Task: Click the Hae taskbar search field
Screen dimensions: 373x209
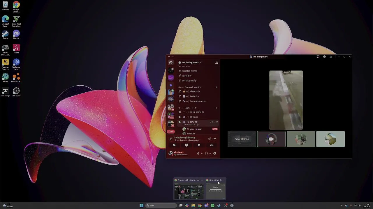Action: point(161,206)
